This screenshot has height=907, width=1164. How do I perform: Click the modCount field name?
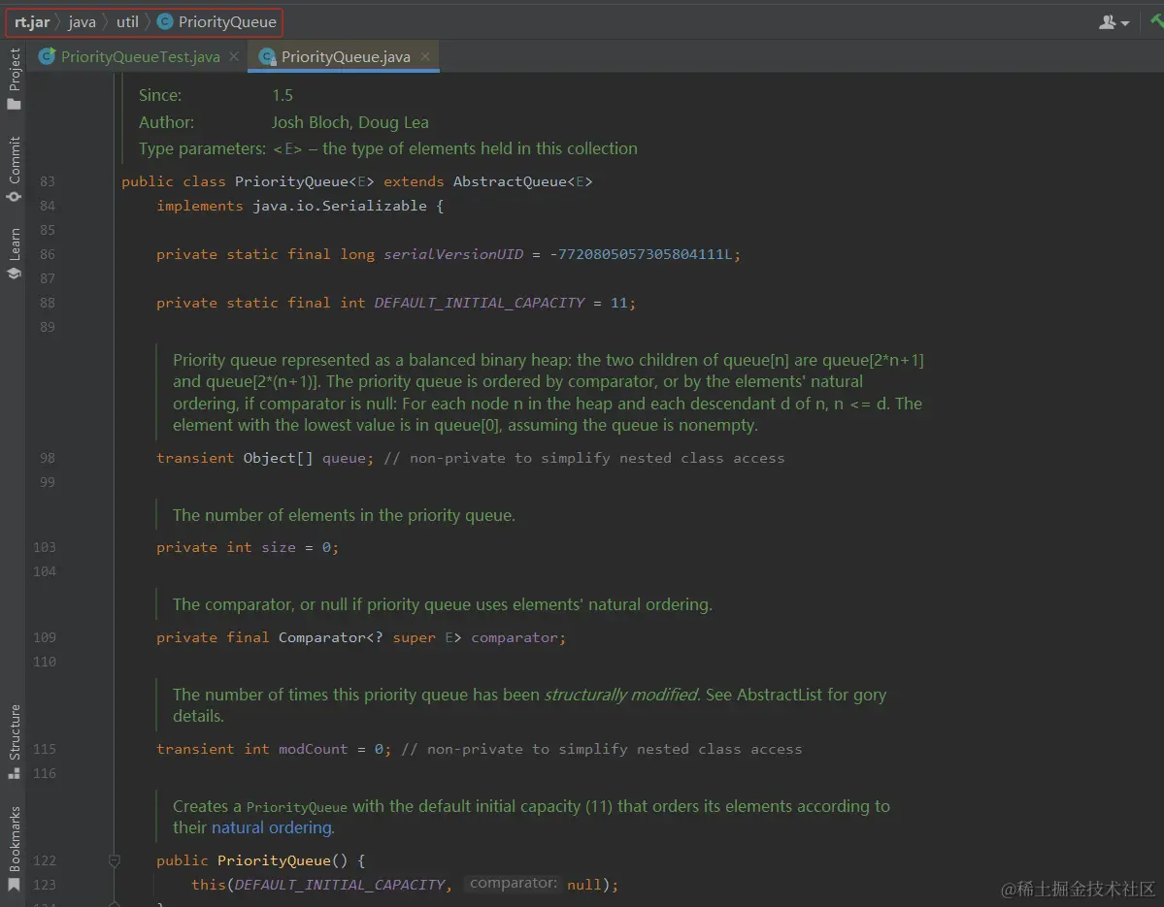coord(313,749)
